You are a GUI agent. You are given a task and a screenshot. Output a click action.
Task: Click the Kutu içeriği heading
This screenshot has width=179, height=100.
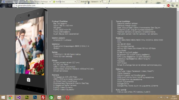(x=121, y=90)
